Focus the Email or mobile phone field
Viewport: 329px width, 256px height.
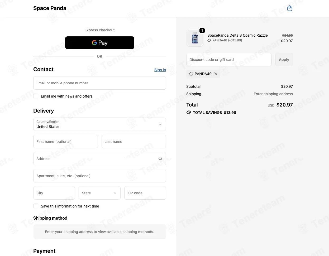(99, 83)
